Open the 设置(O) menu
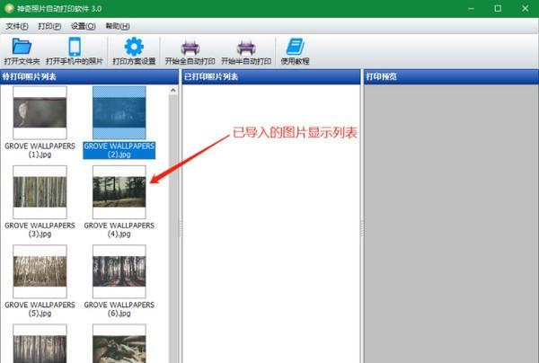Viewport: 539px width, 363px height. coord(83,26)
